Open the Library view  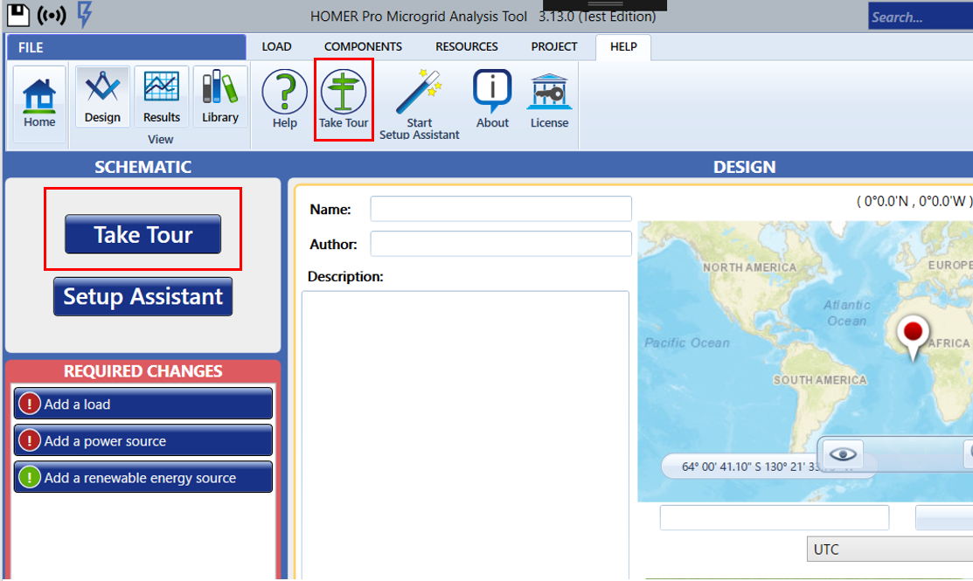point(219,96)
